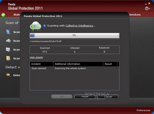Click the third Scan mail envelope icon
Screen dimensions: 154x114
(8, 49)
